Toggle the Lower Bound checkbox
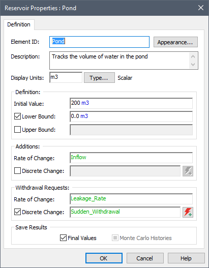 [17, 116]
